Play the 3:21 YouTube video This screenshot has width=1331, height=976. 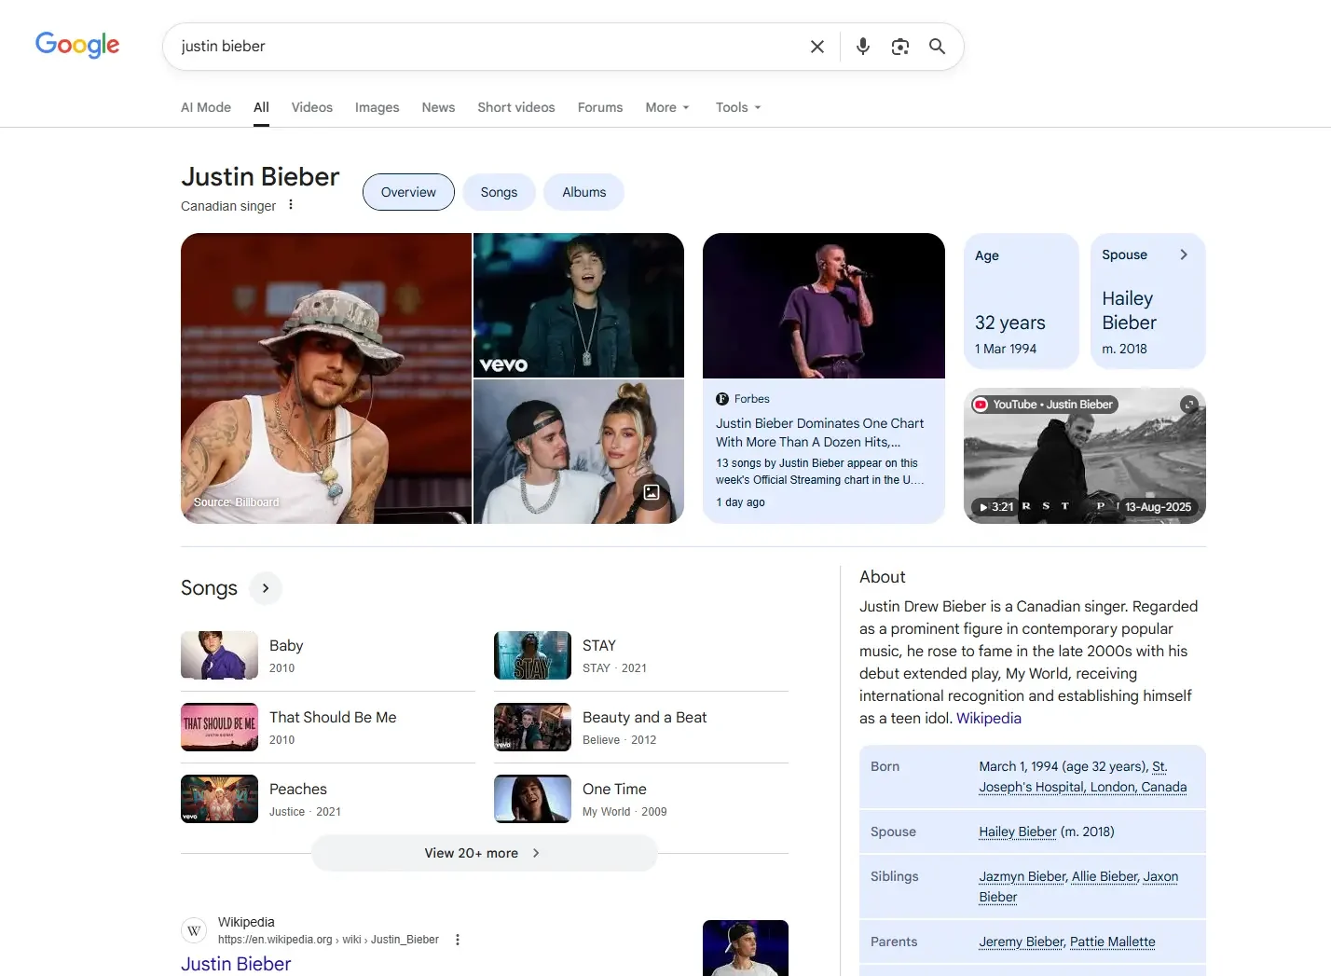point(1085,456)
